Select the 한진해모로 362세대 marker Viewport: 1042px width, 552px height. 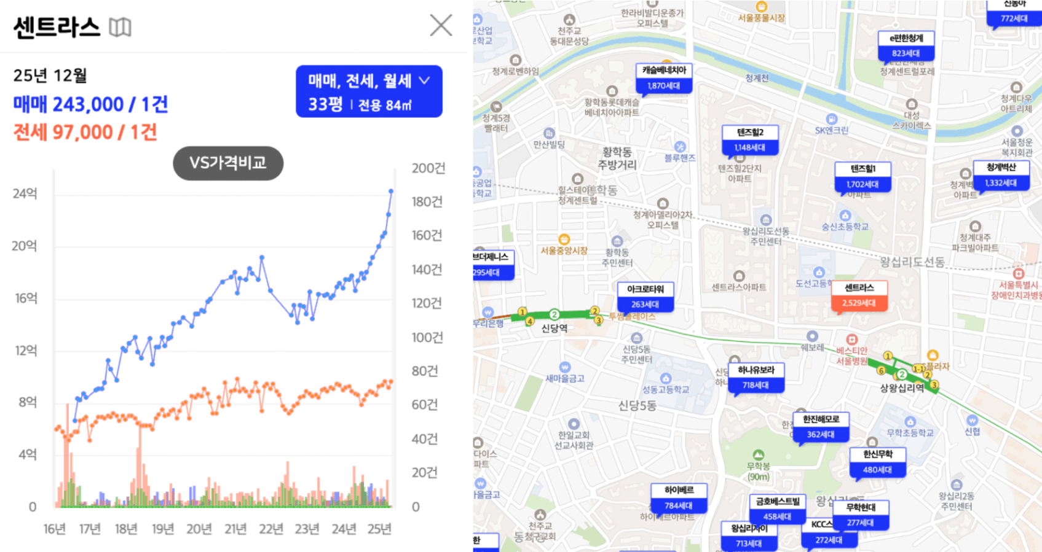click(821, 427)
